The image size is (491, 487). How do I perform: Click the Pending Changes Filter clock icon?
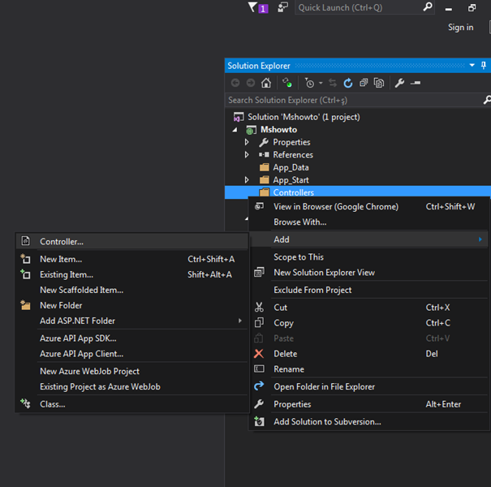pyautogui.click(x=309, y=83)
